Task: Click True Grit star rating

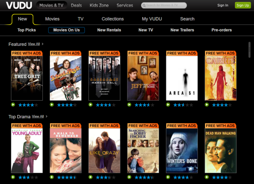Action: tap(28, 105)
